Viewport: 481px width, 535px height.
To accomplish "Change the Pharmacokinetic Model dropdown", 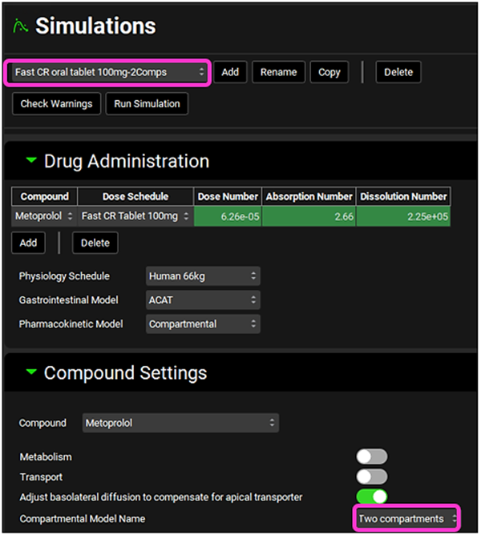I will 204,324.
